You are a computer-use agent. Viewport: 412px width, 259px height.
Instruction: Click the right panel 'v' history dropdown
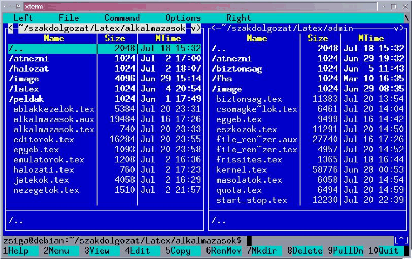[396, 28]
